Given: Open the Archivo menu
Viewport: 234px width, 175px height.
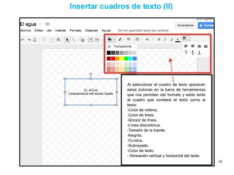Looking at the screenshot, I should coord(26,30).
